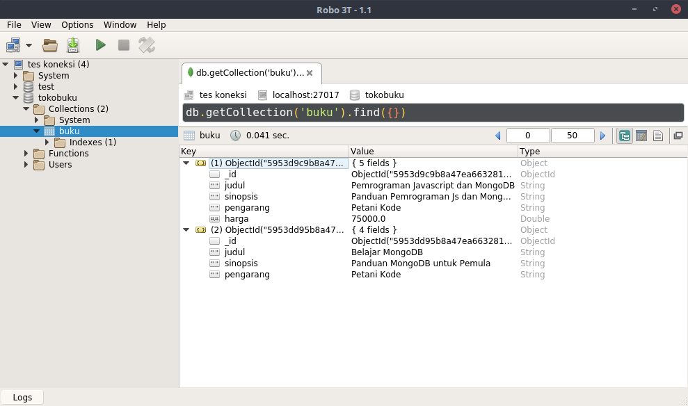
Task: Click the next page arrow in results pager
Action: 603,136
